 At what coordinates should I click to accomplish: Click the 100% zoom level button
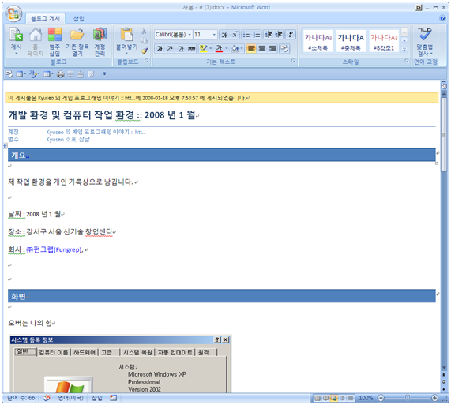click(x=366, y=398)
